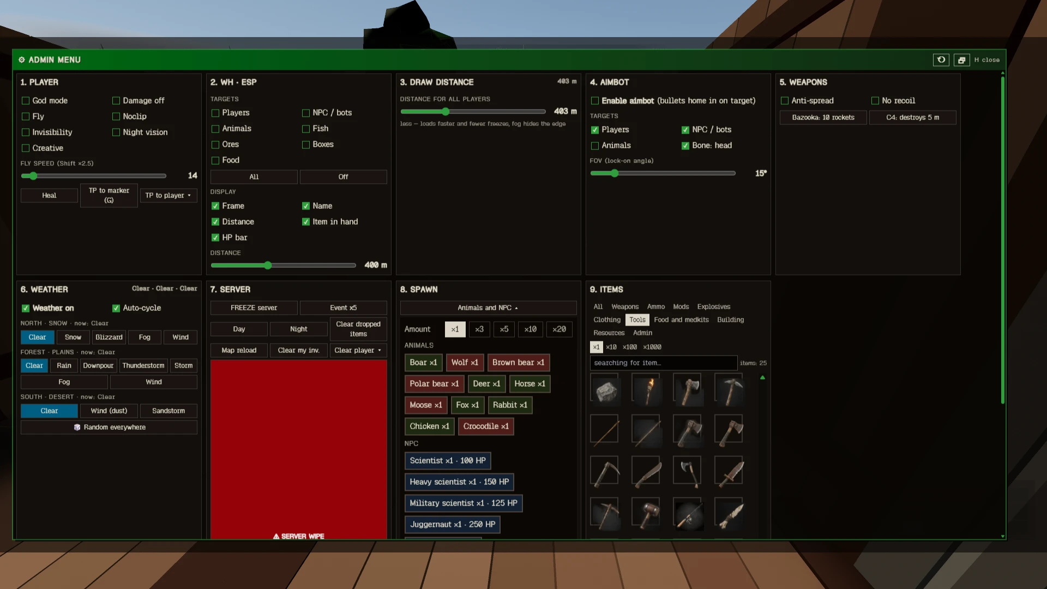Screen dimensions: 1047x589
Task: Select the burning torch item icon
Action: coord(646,390)
